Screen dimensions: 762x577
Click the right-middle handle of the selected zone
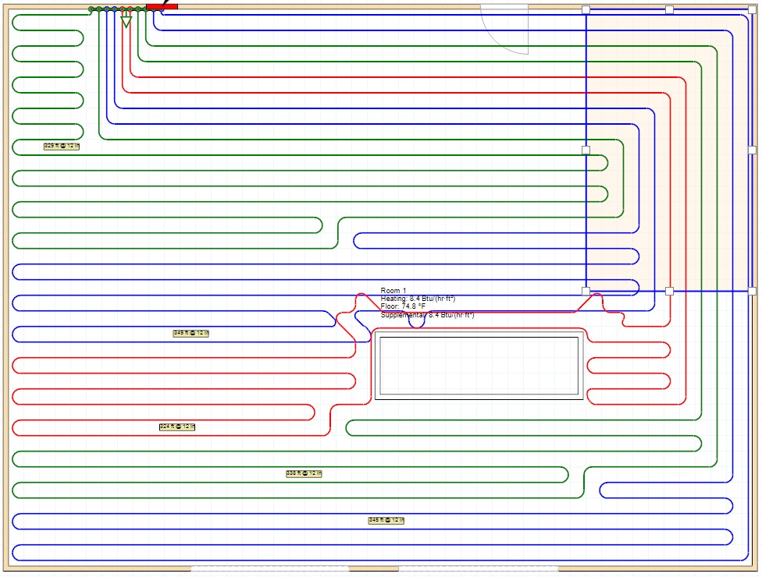pyautogui.click(x=752, y=150)
